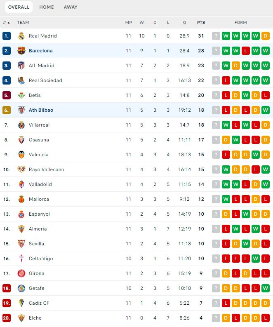The image size is (273, 327).
Task: Open the Real Sociedad team link
Action: click(x=45, y=80)
